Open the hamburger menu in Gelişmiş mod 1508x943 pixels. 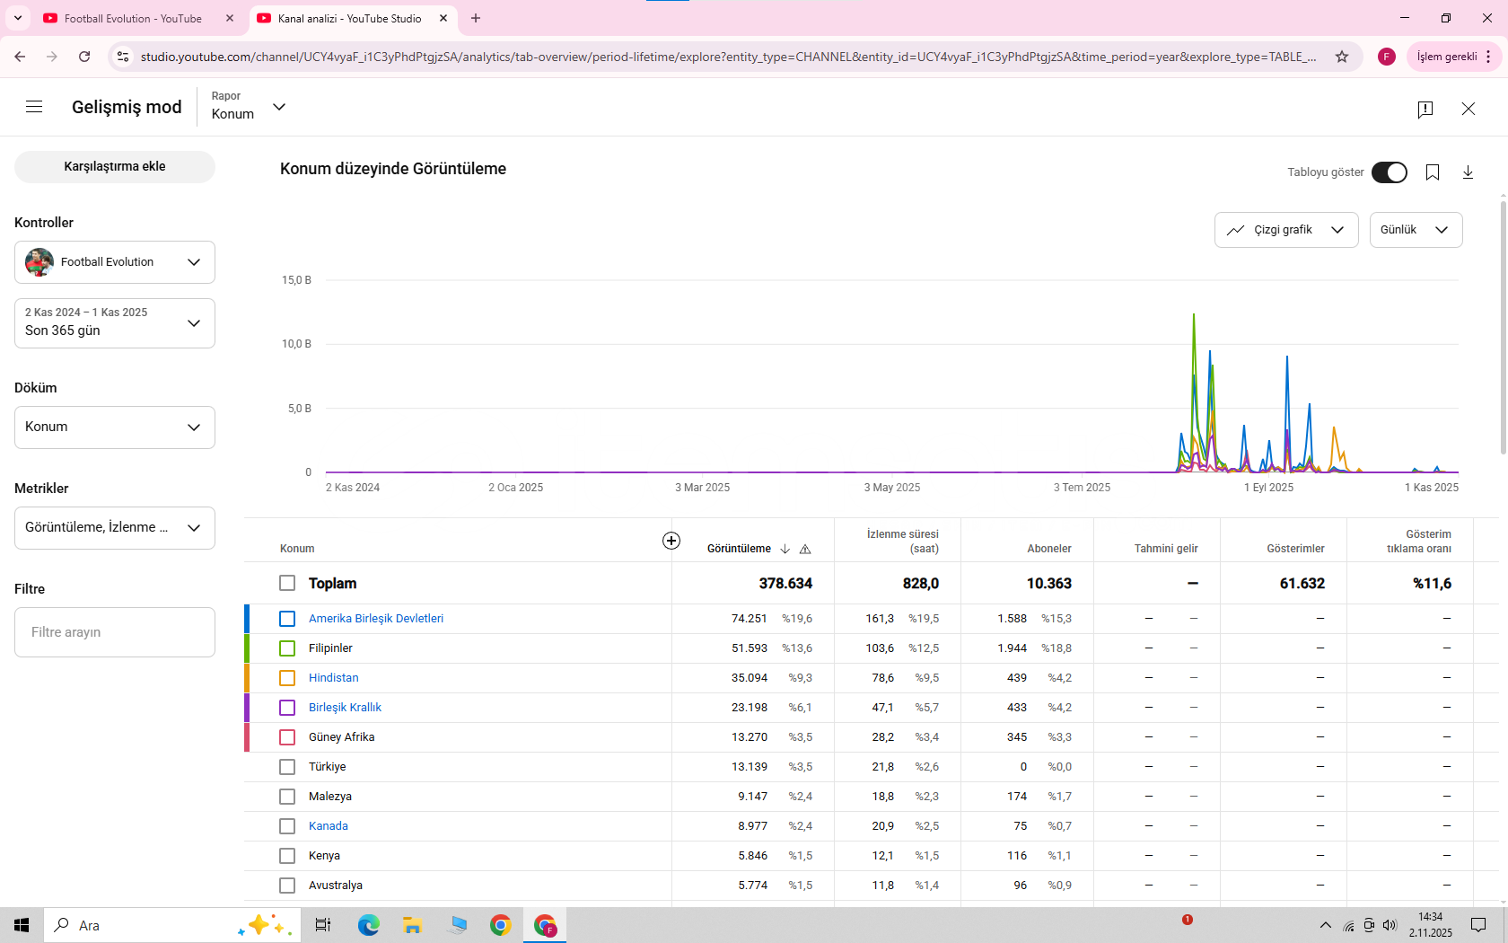34,107
